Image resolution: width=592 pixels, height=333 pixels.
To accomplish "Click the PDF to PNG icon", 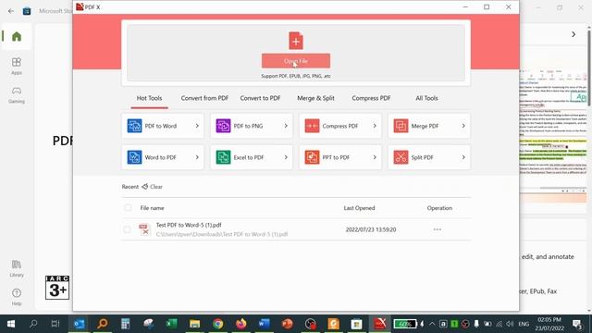I will click(223, 126).
